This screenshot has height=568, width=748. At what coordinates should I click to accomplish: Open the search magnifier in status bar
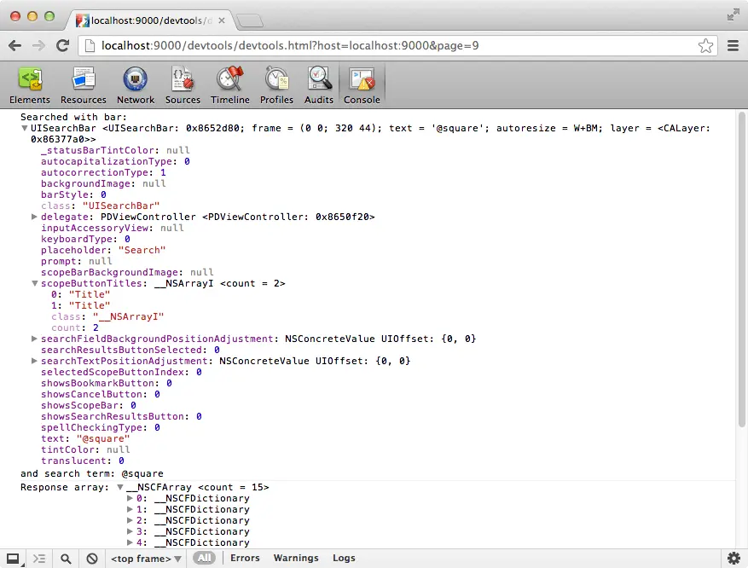pos(66,559)
